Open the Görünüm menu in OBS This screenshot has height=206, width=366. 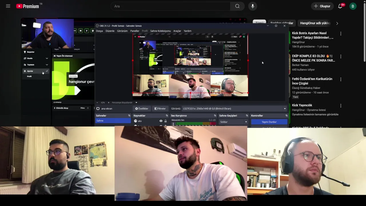(122, 31)
